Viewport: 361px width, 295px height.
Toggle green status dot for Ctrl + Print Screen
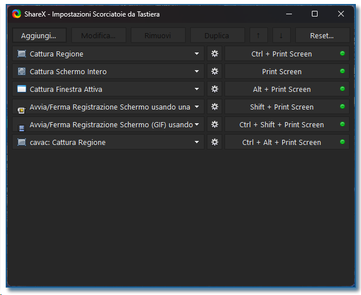coord(342,53)
